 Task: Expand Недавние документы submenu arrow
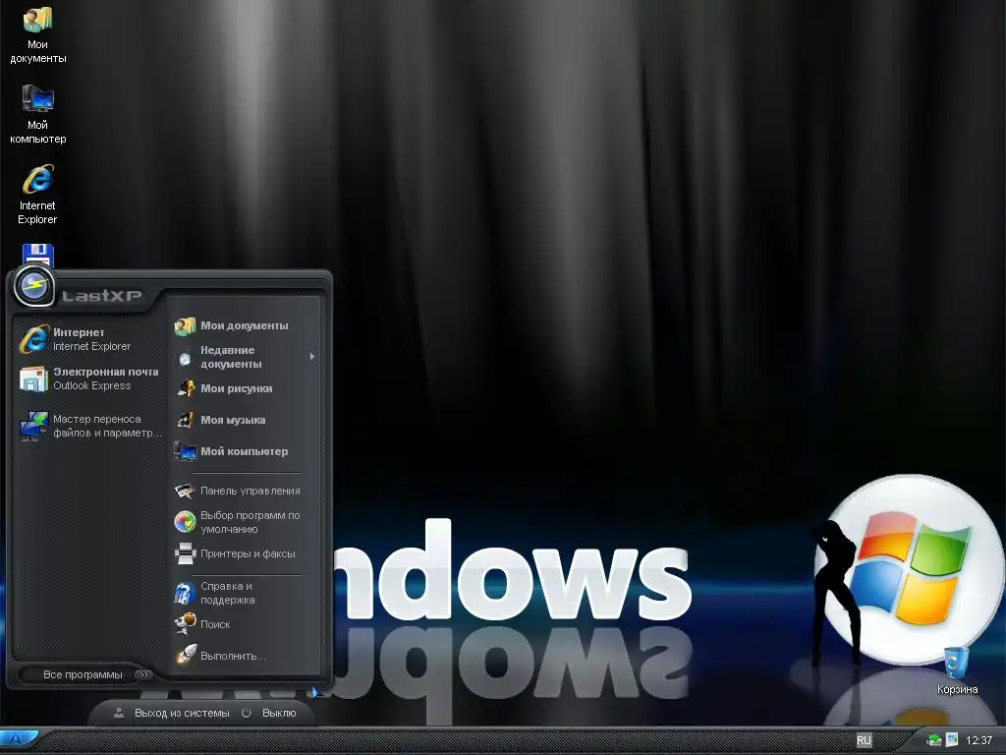coord(311,356)
